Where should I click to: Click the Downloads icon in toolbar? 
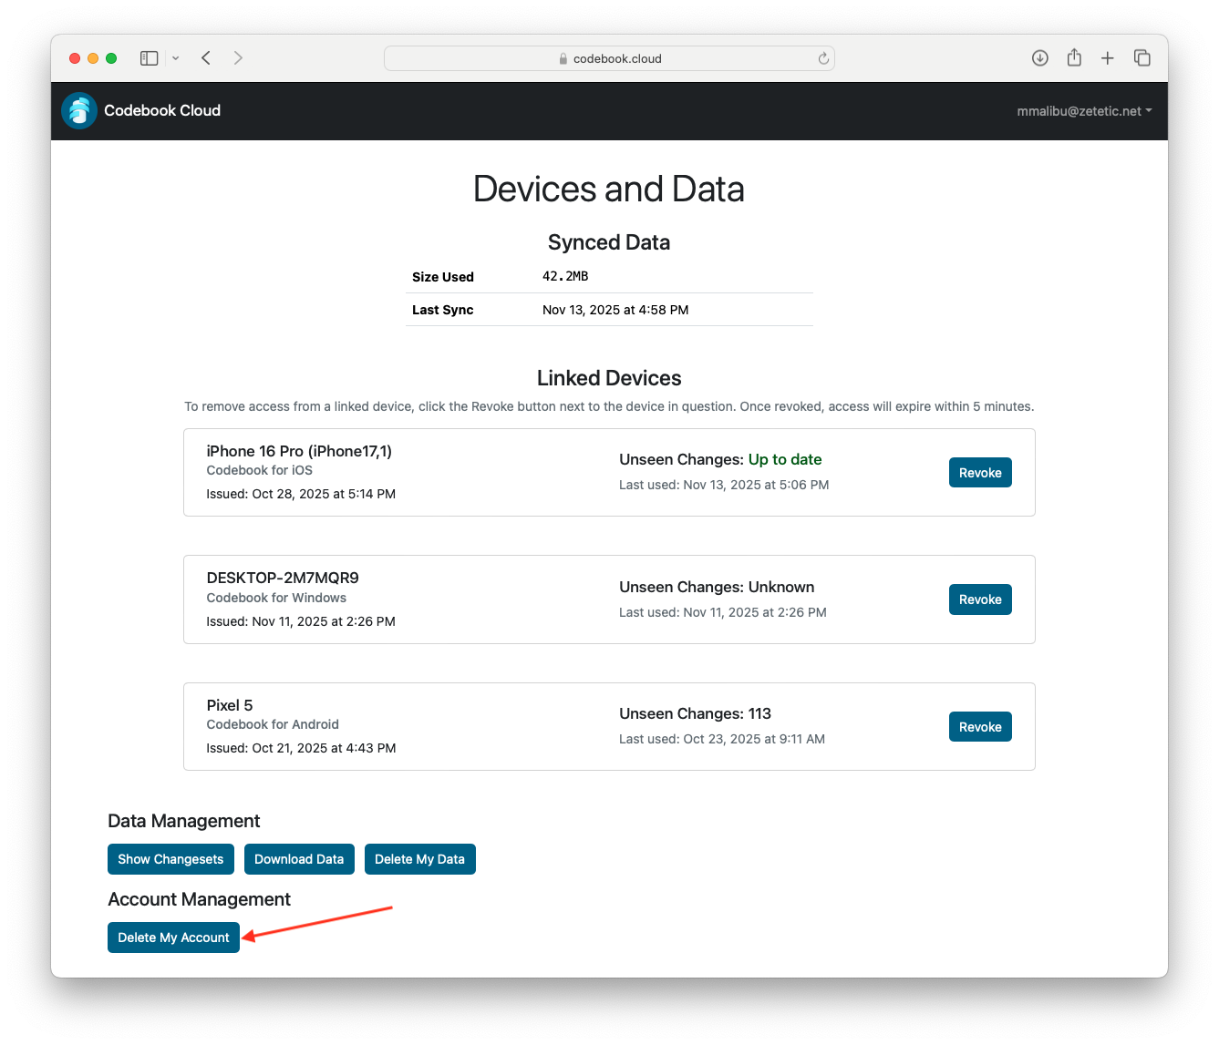[x=1039, y=57]
